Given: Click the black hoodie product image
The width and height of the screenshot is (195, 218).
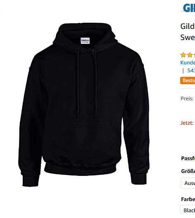Looking at the screenshot, I should tap(84, 105).
